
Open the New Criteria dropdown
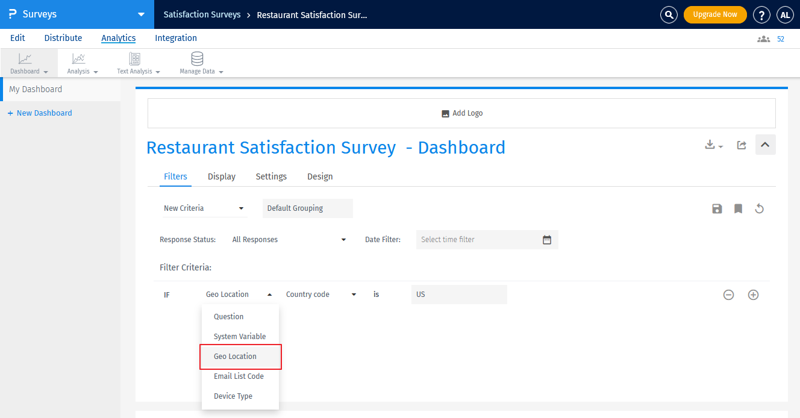[205, 208]
